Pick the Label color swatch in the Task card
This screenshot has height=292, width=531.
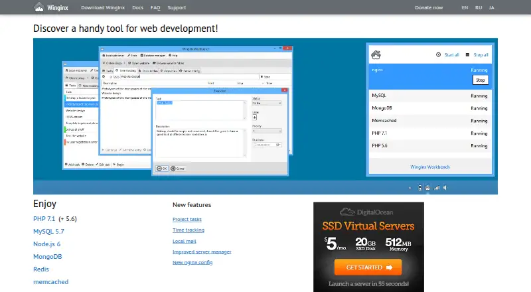tap(255, 117)
